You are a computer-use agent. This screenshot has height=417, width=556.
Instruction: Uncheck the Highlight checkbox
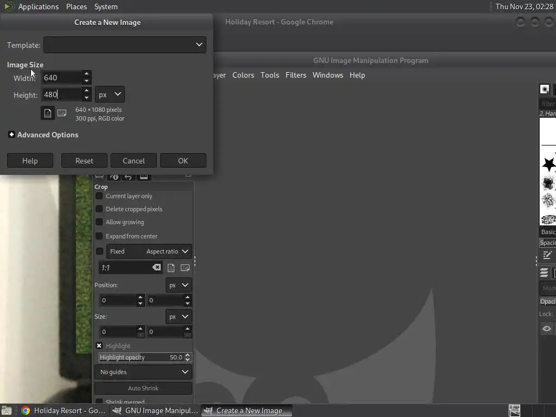point(99,345)
